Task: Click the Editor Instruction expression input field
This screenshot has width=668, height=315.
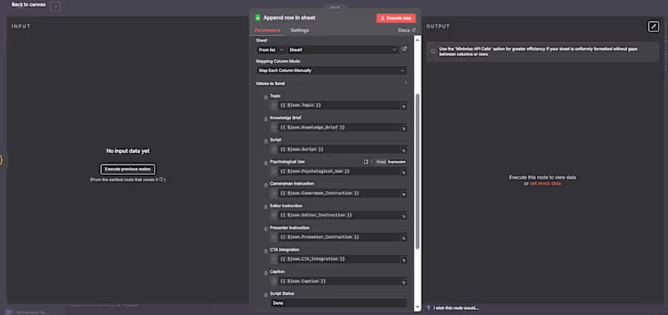Action: [x=339, y=216]
